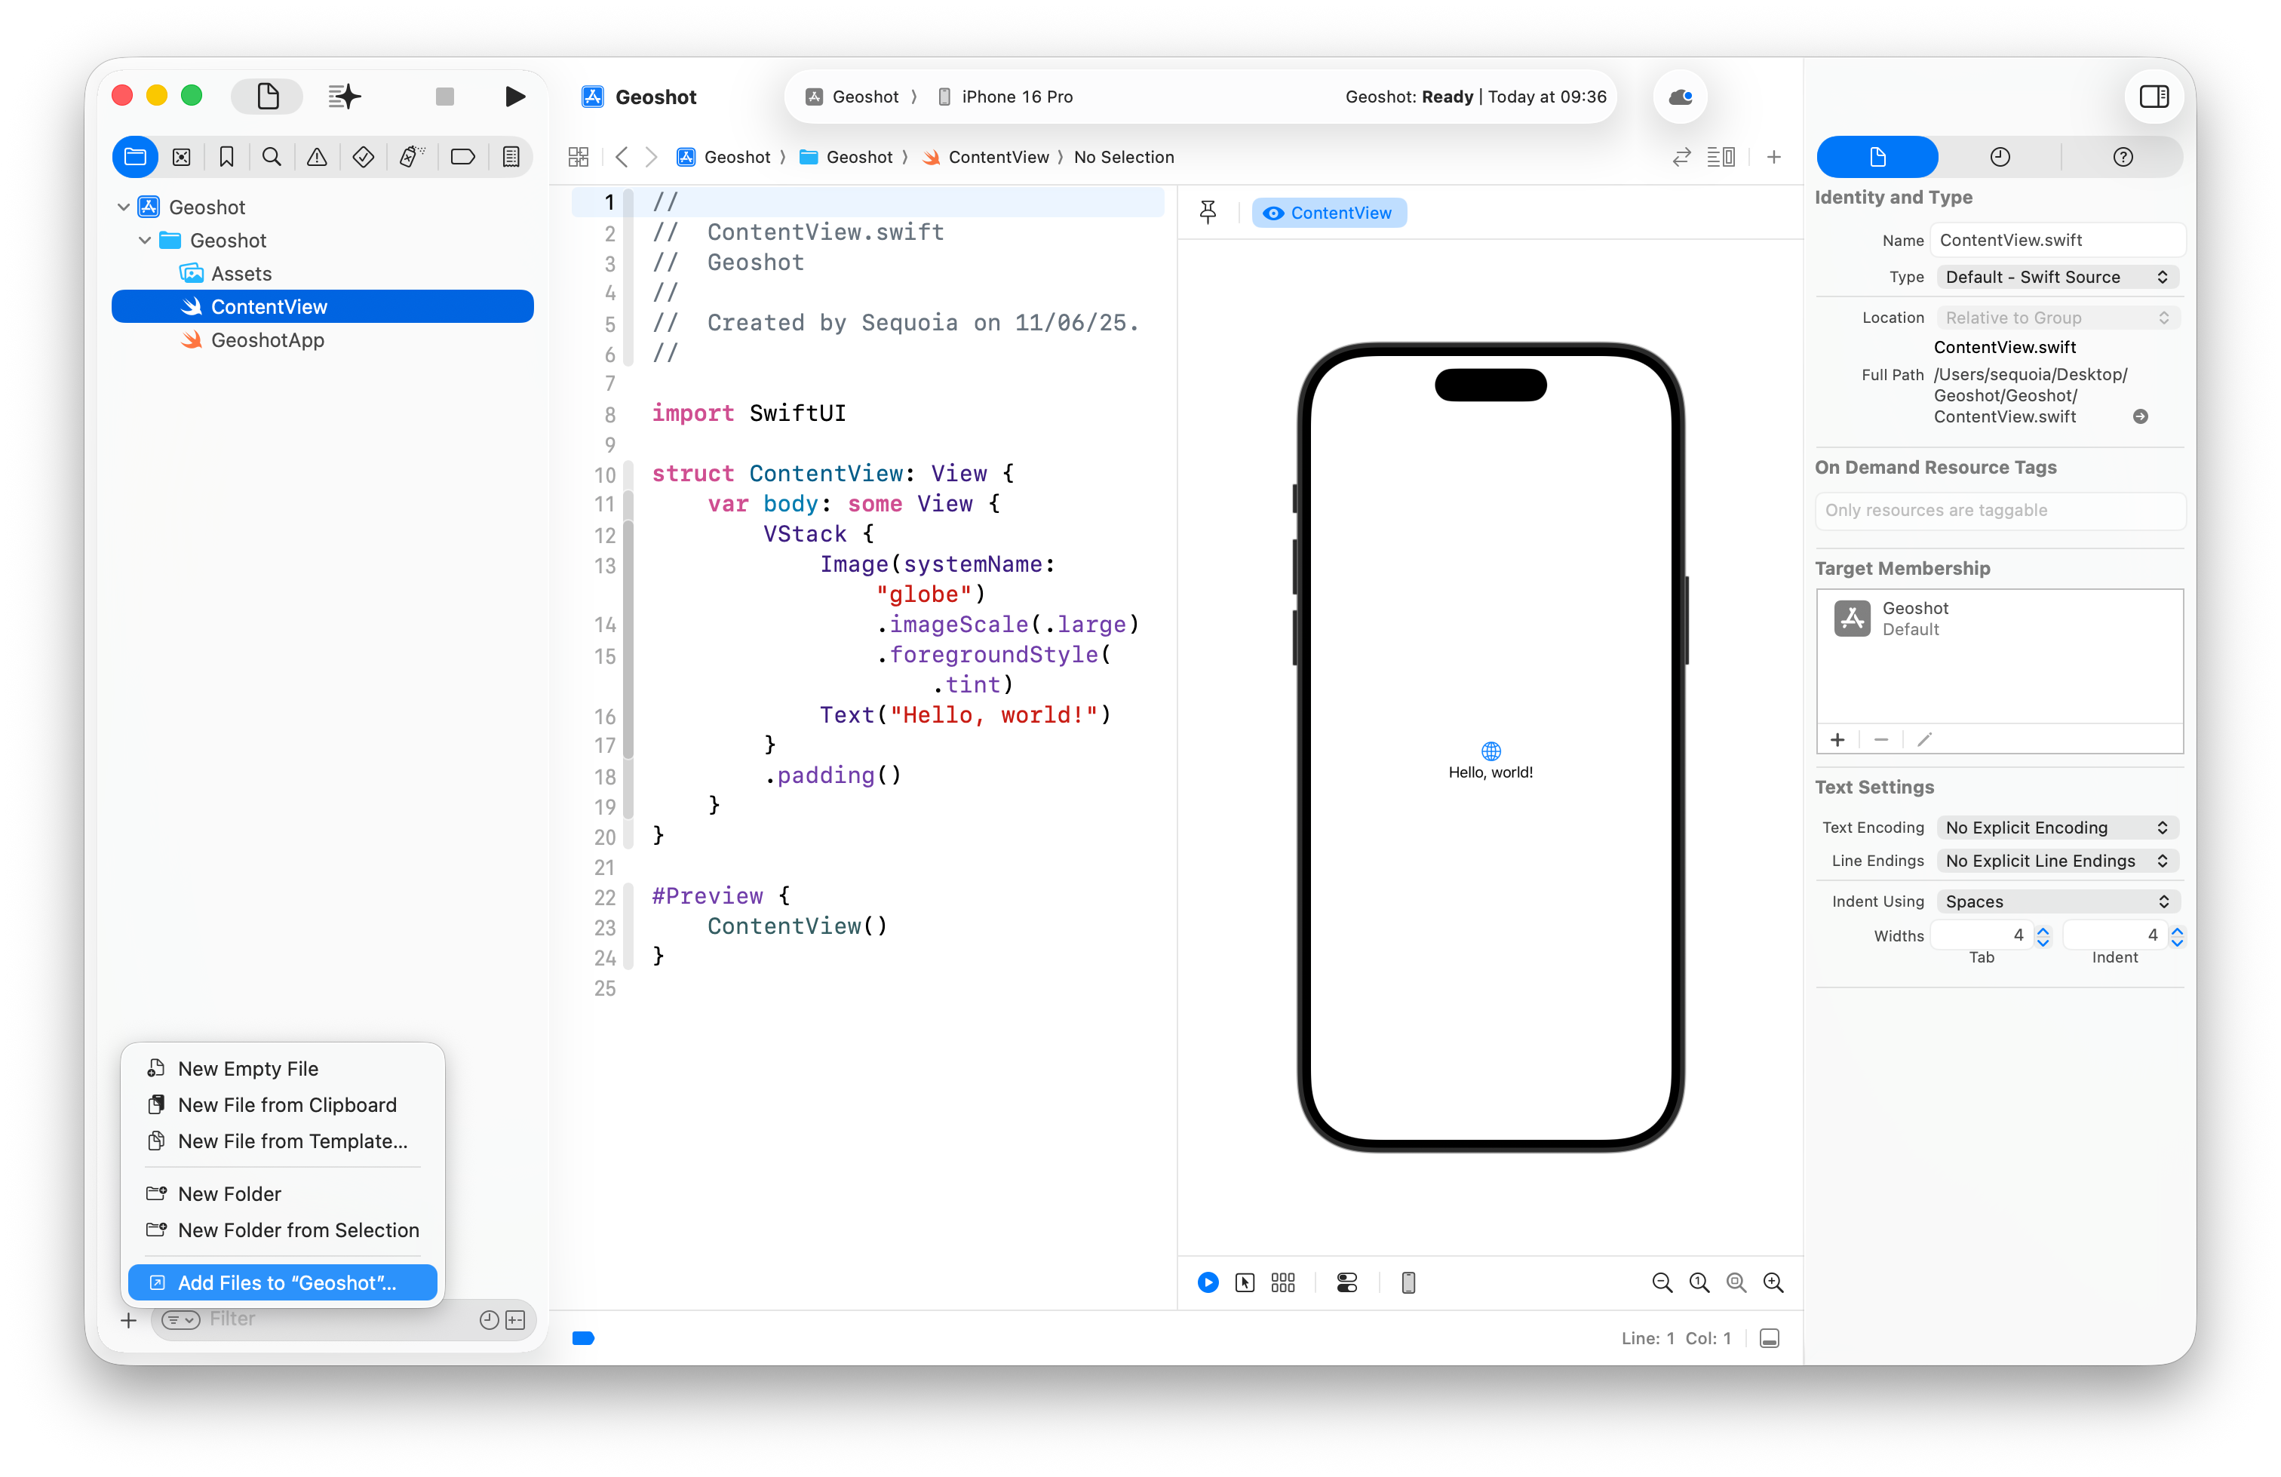Open the History inspector
This screenshot has width=2281, height=1477.
click(x=1999, y=156)
